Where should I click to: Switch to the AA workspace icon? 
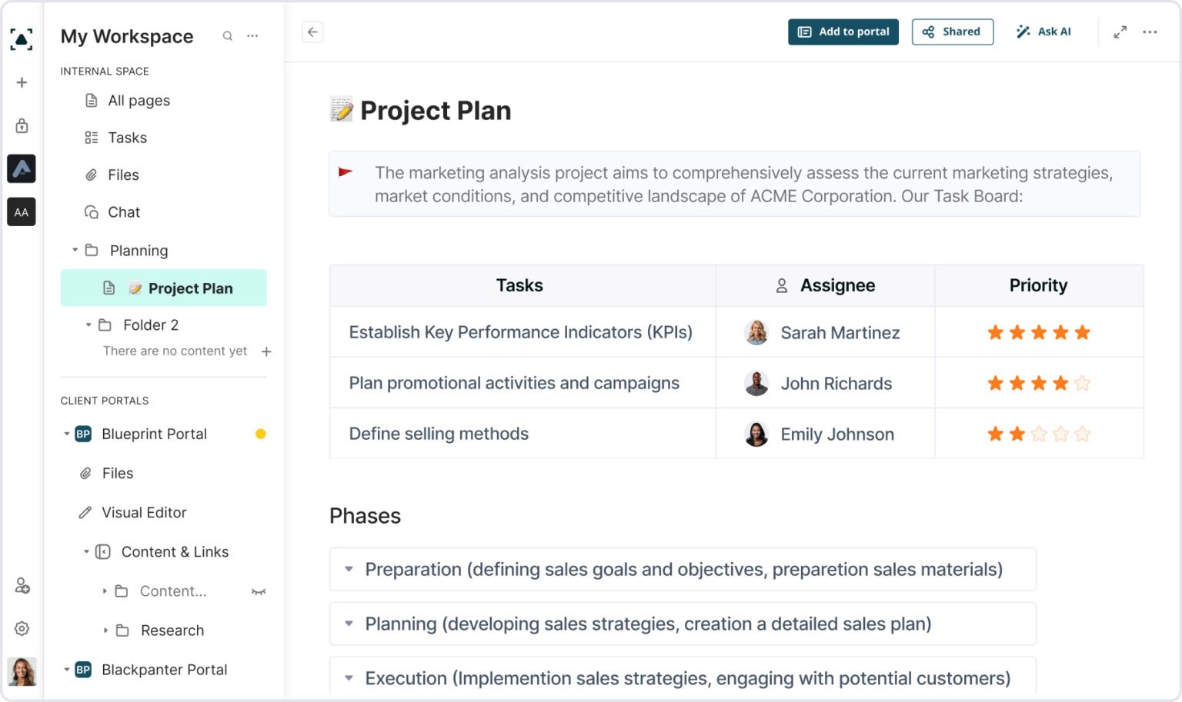pos(22,212)
